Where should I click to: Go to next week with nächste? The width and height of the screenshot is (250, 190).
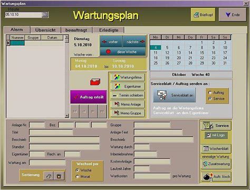click(x=134, y=42)
